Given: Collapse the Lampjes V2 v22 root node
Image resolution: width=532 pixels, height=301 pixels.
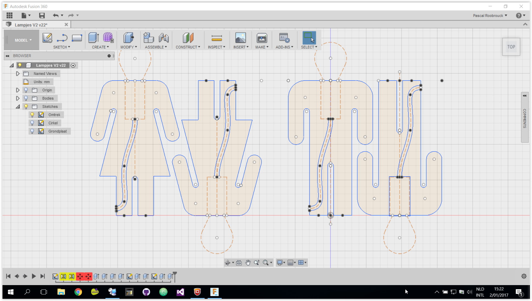Looking at the screenshot, I should tap(12, 65).
